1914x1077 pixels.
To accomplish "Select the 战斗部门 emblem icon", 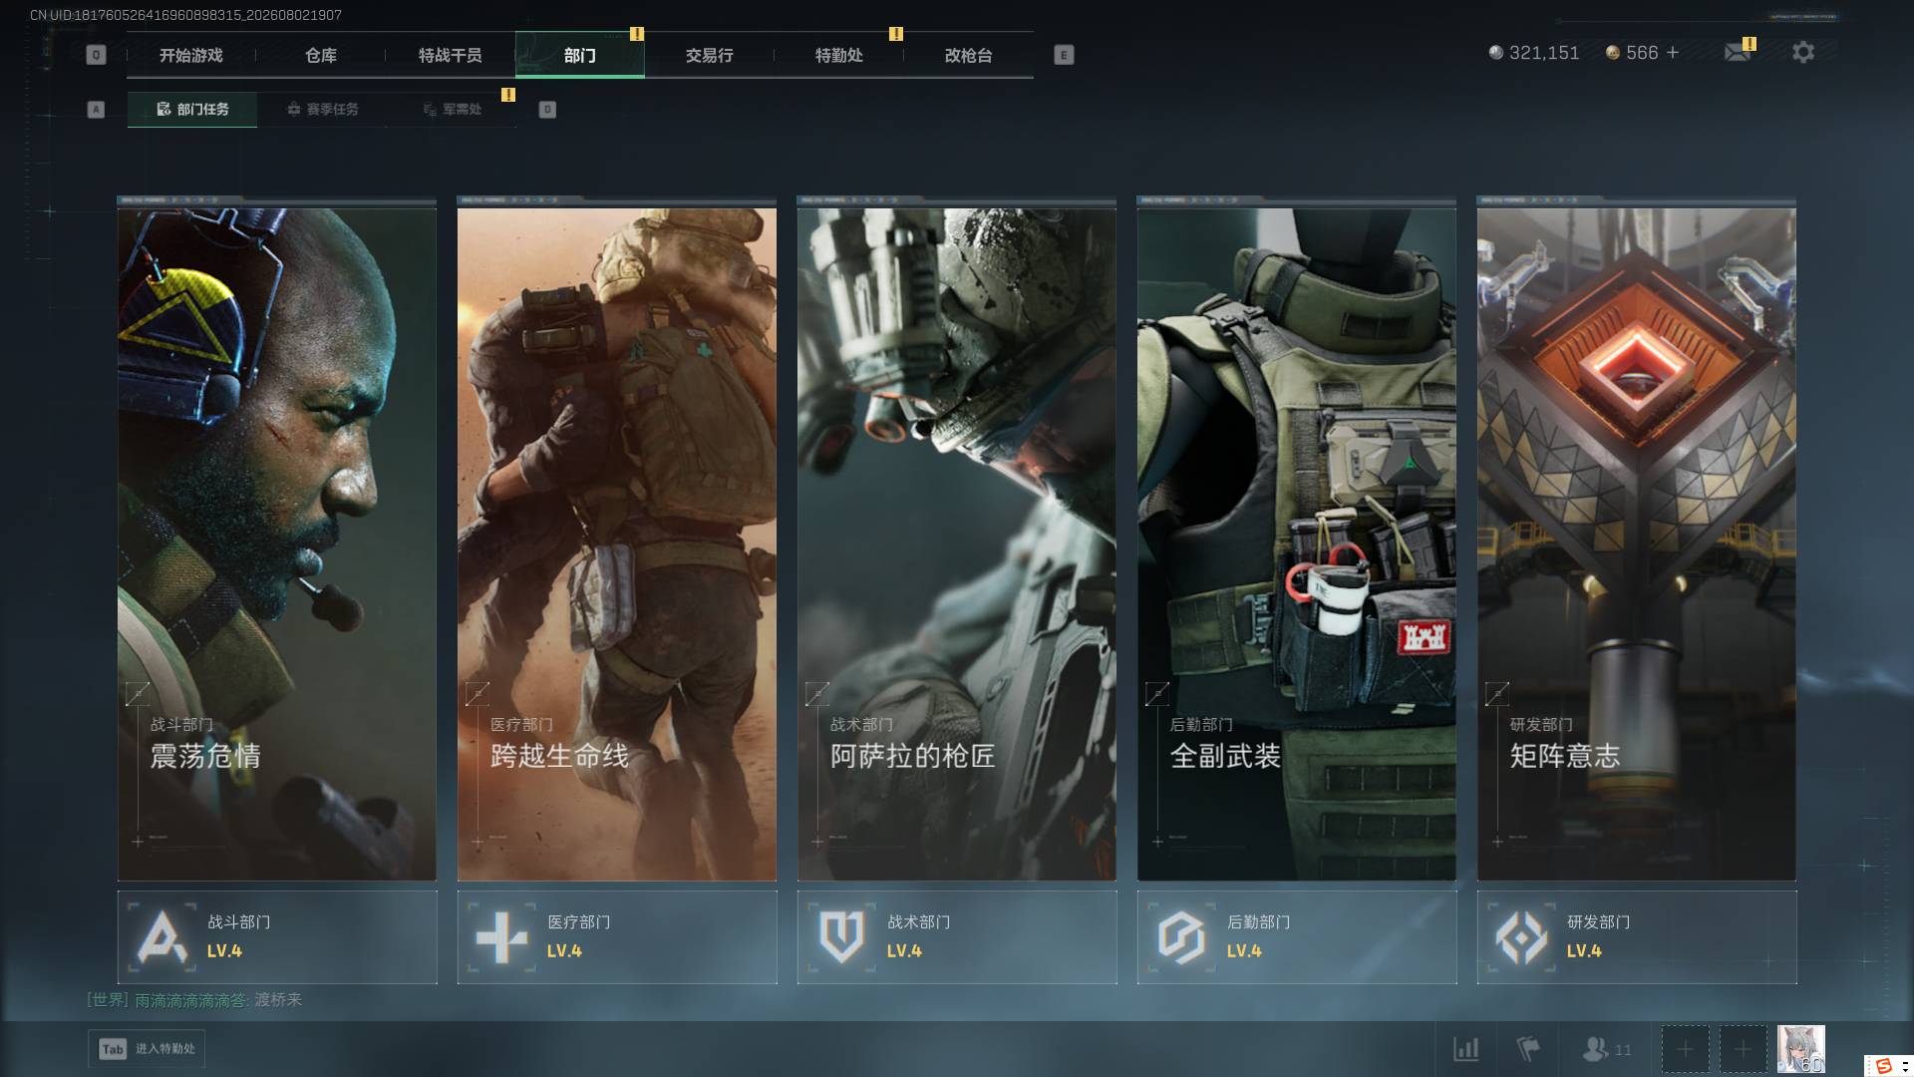I will pos(162,937).
